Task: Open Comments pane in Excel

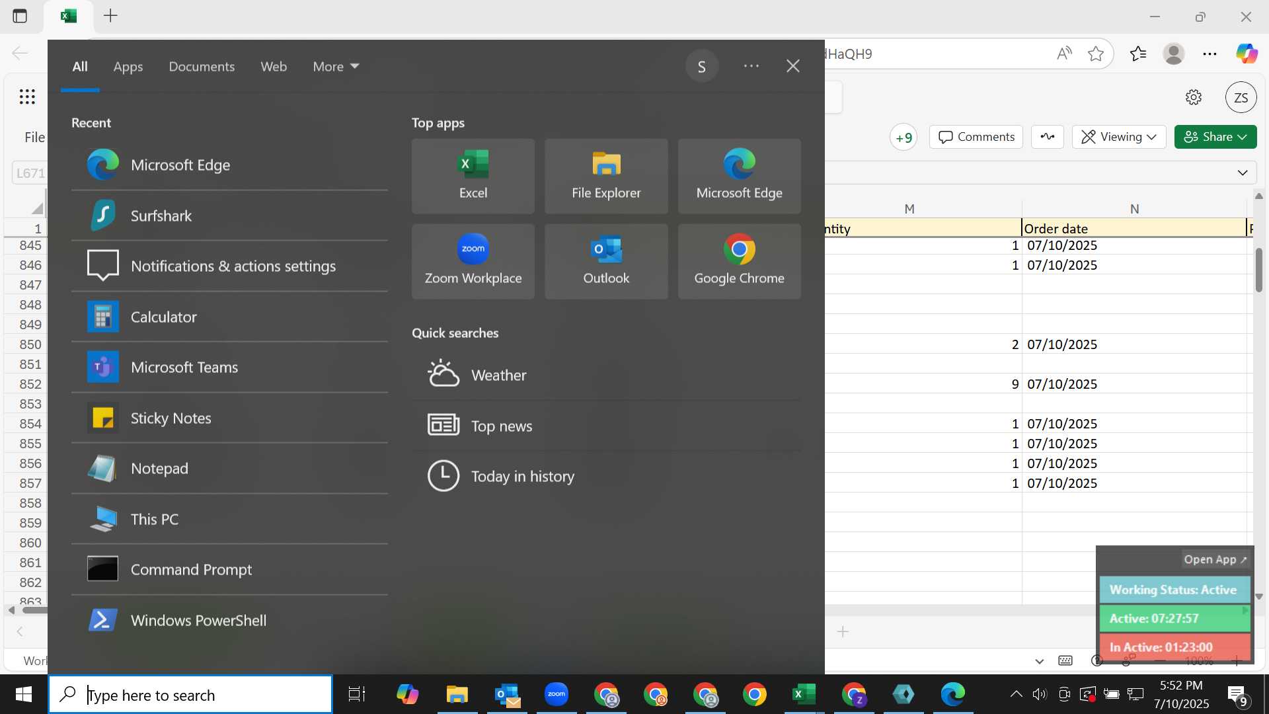Action: (976, 137)
